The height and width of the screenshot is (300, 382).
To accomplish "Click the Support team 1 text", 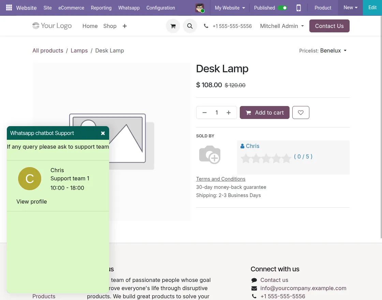I will pos(70,179).
